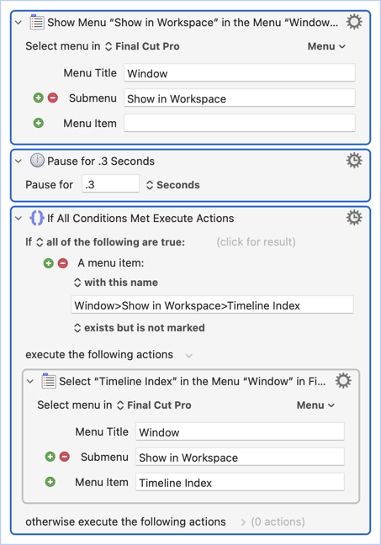Collapse the Show Menu action

pyautogui.click(x=19, y=23)
